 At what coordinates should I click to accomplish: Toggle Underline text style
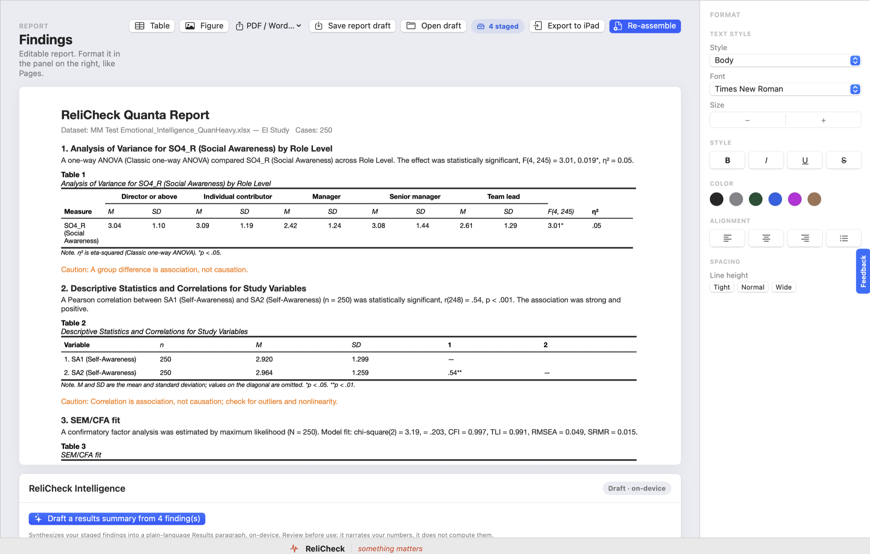(805, 160)
